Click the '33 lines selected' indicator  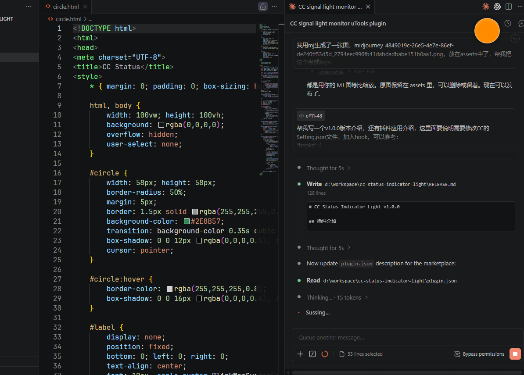tap(361, 354)
